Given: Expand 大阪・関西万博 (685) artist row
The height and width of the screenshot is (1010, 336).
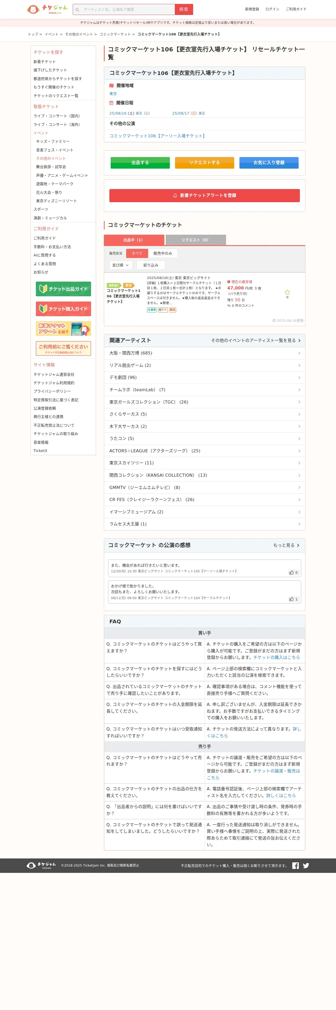Looking at the screenshot, I should coord(205,353).
